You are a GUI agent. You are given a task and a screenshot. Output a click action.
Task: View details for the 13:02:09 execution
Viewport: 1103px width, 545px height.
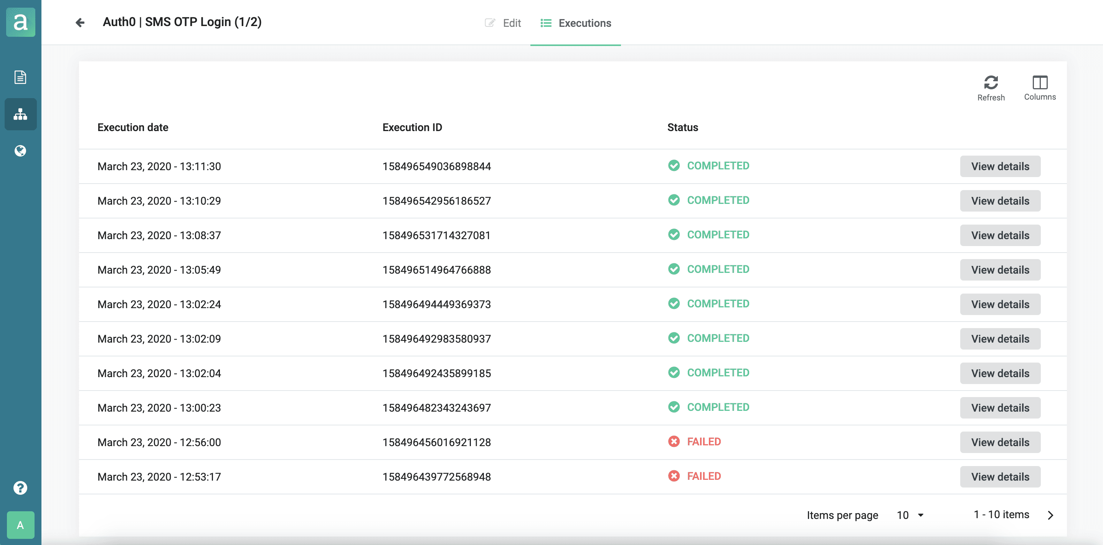pyautogui.click(x=1000, y=339)
